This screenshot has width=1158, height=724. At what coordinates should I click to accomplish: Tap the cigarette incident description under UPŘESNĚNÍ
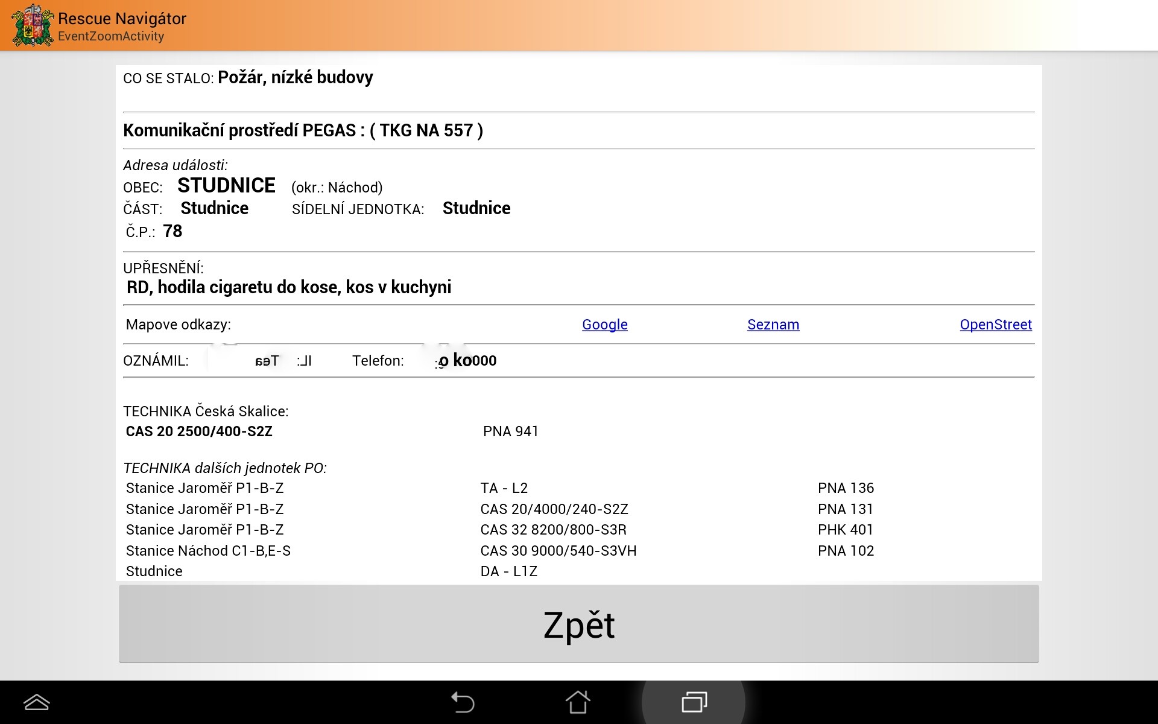coord(288,287)
